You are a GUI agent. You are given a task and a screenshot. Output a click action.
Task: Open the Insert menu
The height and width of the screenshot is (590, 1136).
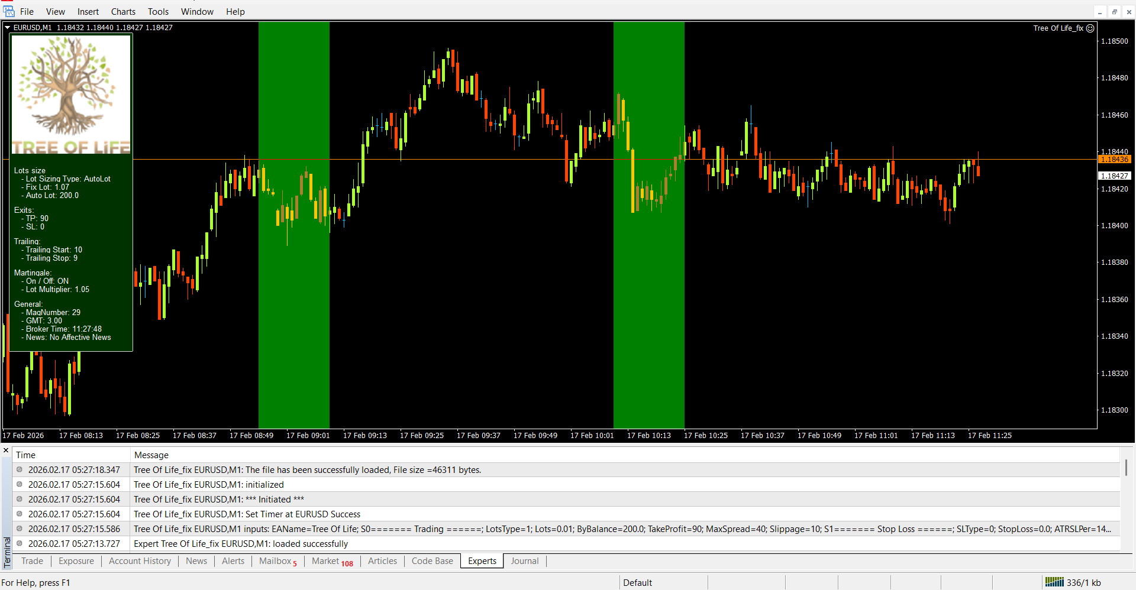point(88,12)
